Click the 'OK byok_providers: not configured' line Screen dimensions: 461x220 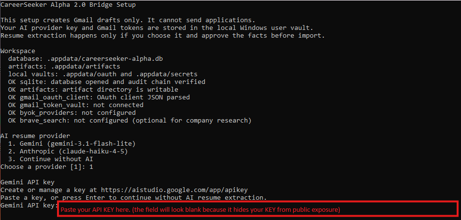(x=72, y=112)
